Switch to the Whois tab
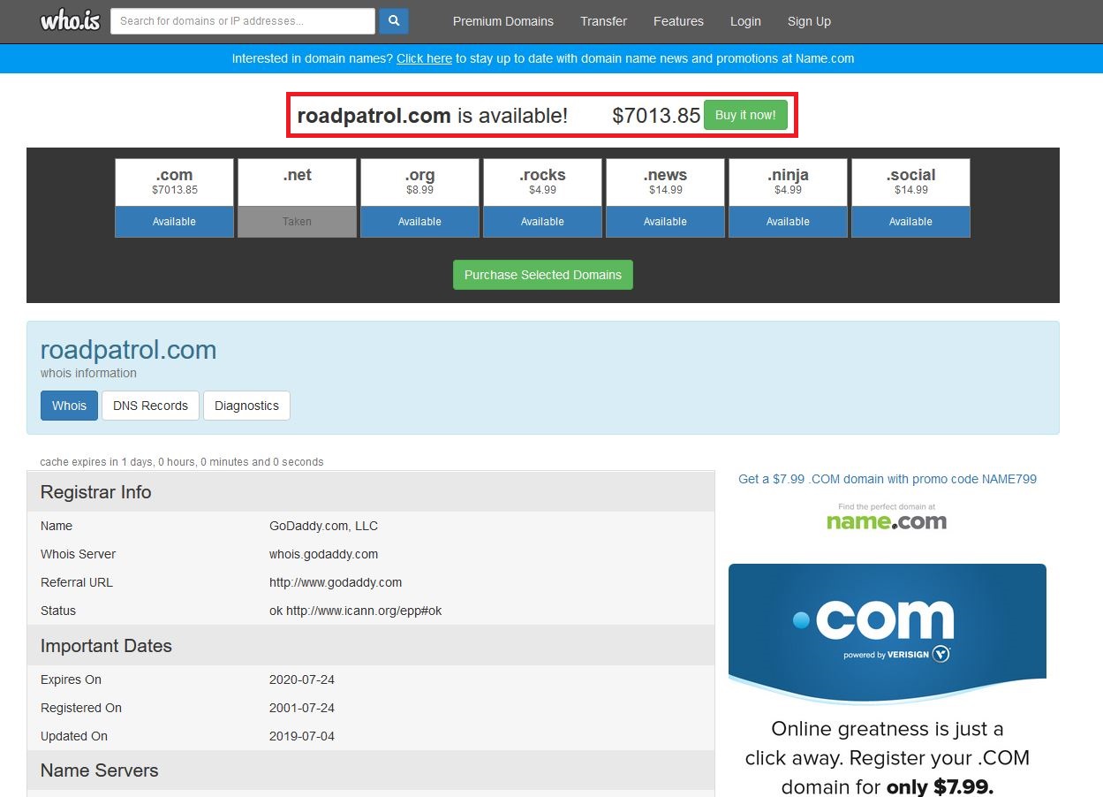Screen dimensions: 1103x797 click(69, 406)
